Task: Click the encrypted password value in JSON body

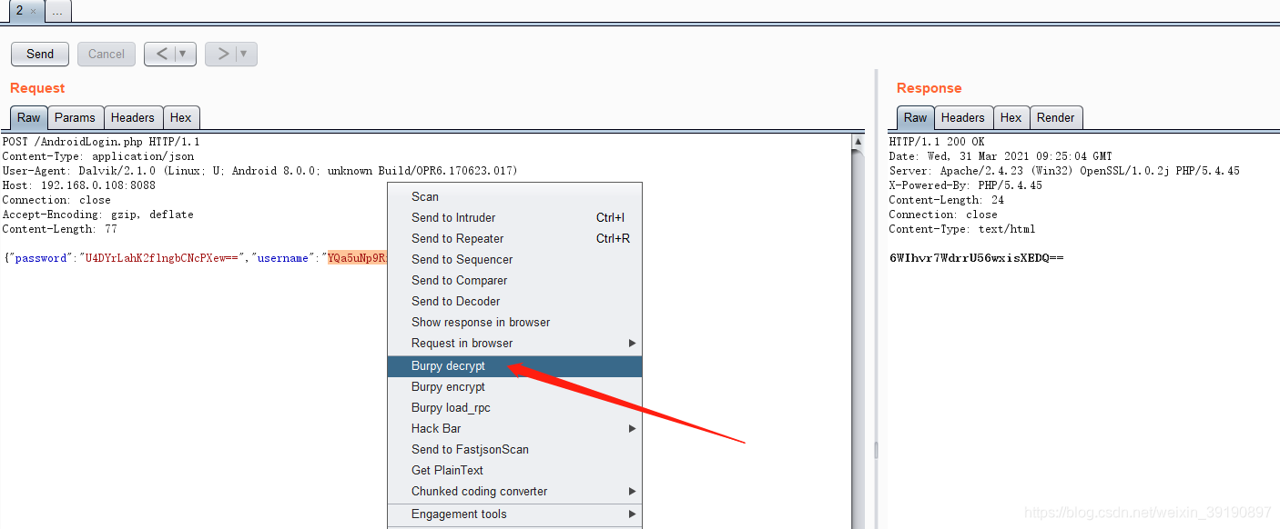Action: tap(163, 258)
